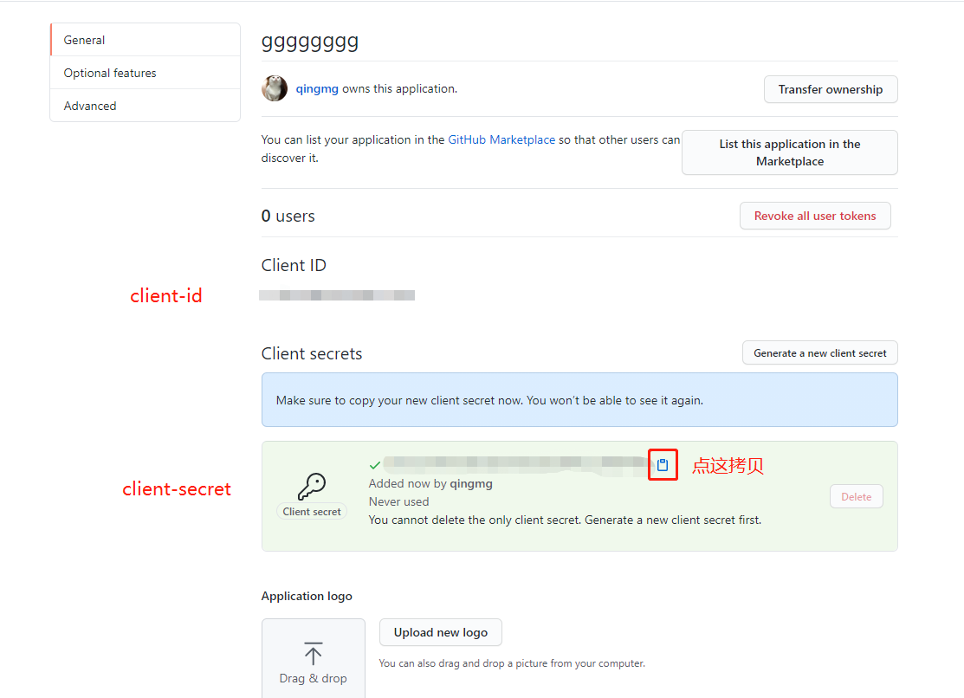Copy the client secret using clipboard icon

pyautogui.click(x=663, y=465)
